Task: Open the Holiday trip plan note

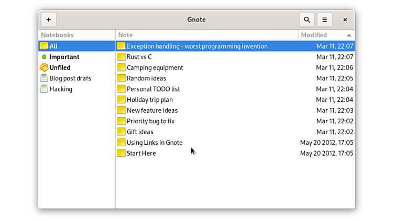Action: tap(149, 100)
